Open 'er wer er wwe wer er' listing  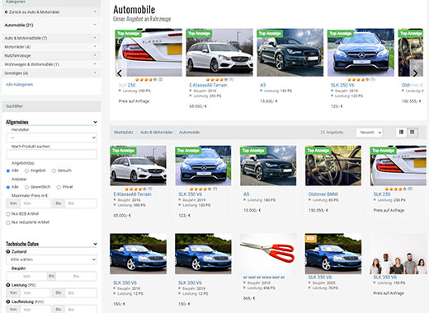pos(264,278)
